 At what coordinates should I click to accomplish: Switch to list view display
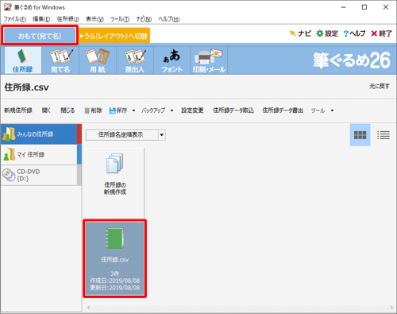[384, 135]
